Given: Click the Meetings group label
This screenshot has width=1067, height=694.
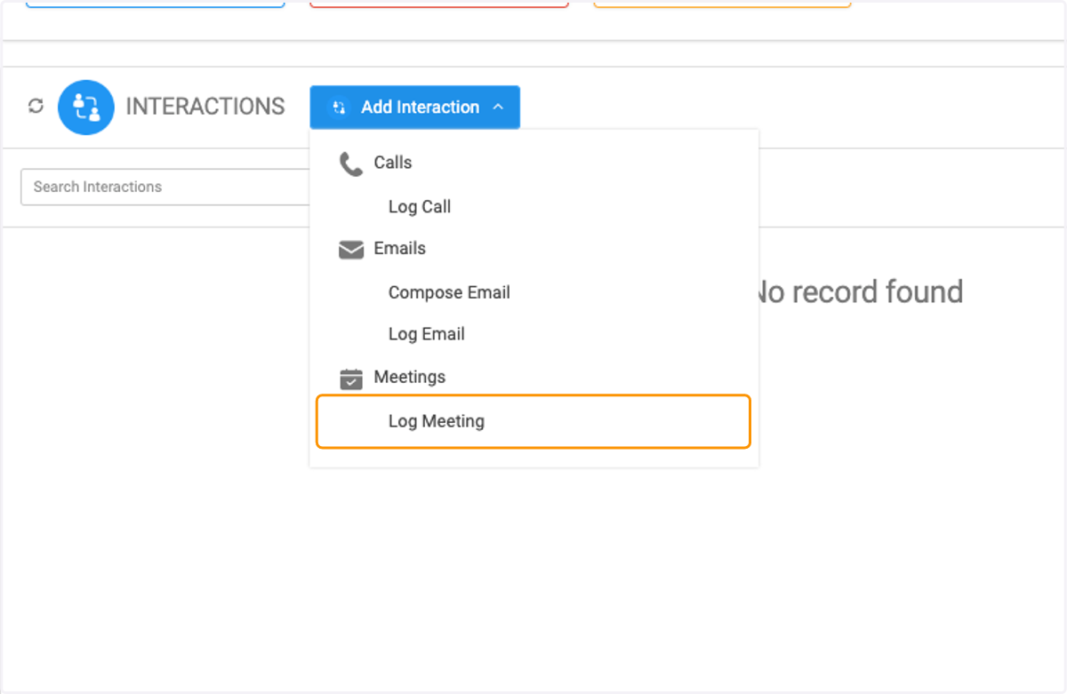Looking at the screenshot, I should pos(409,377).
